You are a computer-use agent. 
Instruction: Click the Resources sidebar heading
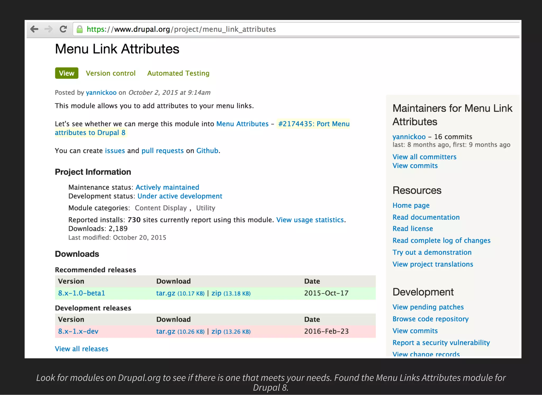(x=417, y=190)
